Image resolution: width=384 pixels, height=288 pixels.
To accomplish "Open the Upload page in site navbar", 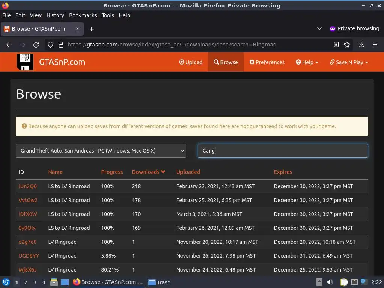I will point(191,62).
